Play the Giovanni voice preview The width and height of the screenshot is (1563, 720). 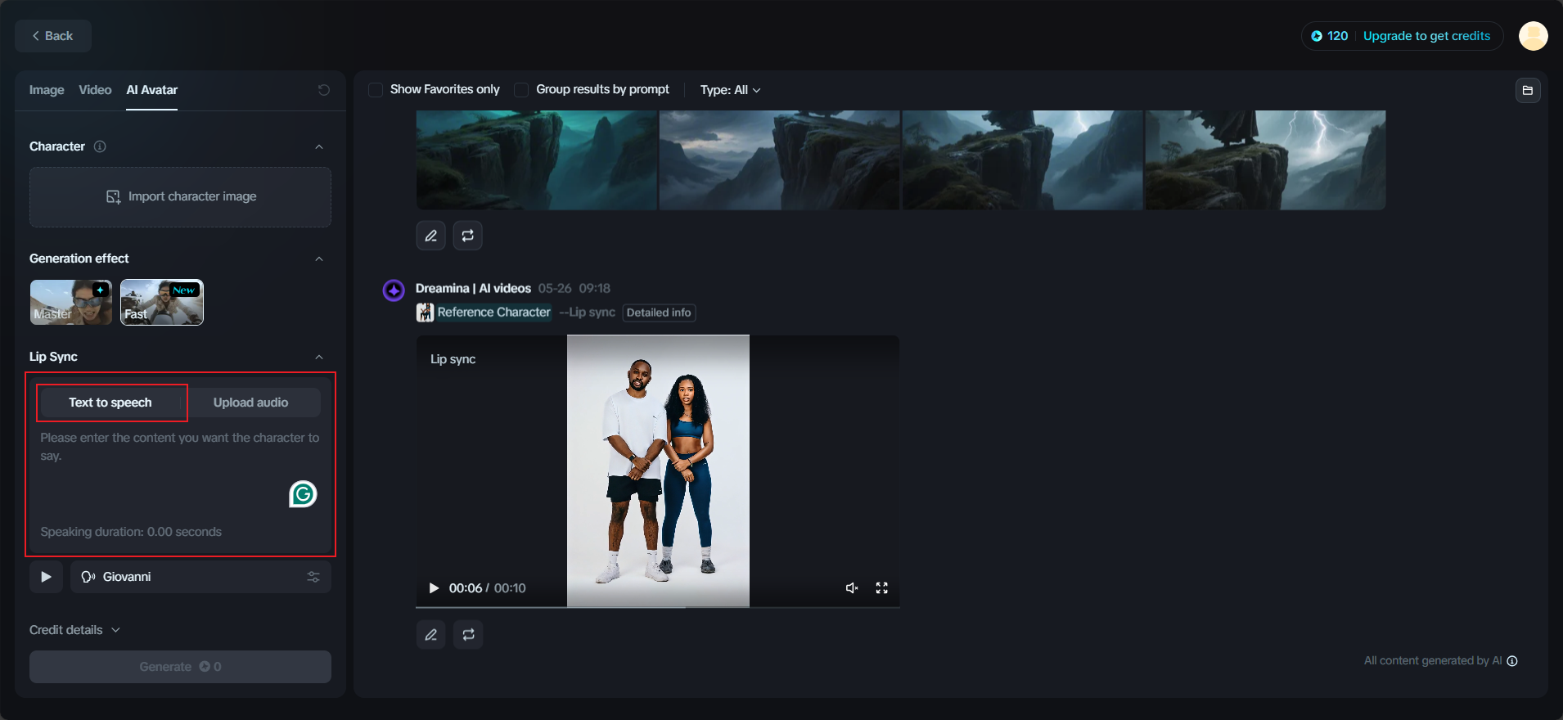coord(46,577)
